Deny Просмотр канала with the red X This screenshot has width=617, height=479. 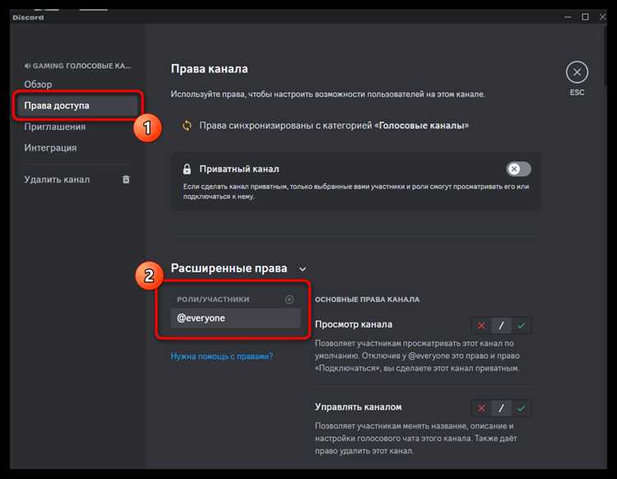pos(481,325)
